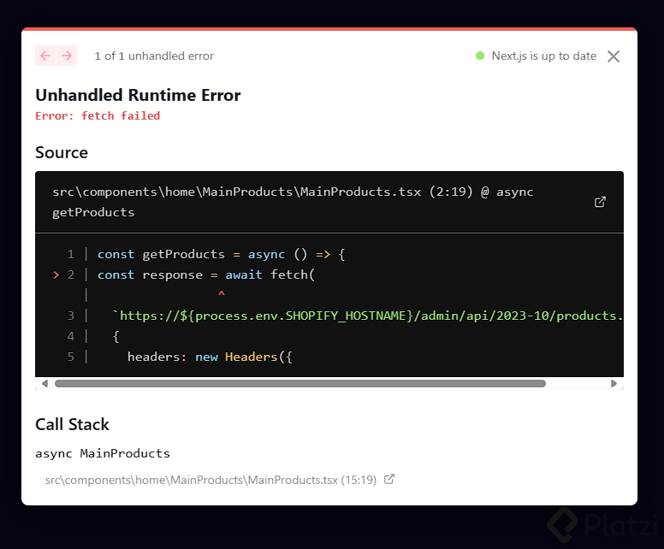Click line 4 opening brace
The width and height of the screenshot is (664, 549).
pos(116,337)
